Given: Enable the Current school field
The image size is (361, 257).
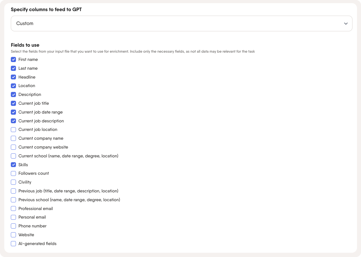Looking at the screenshot, I should [x=13, y=156].
